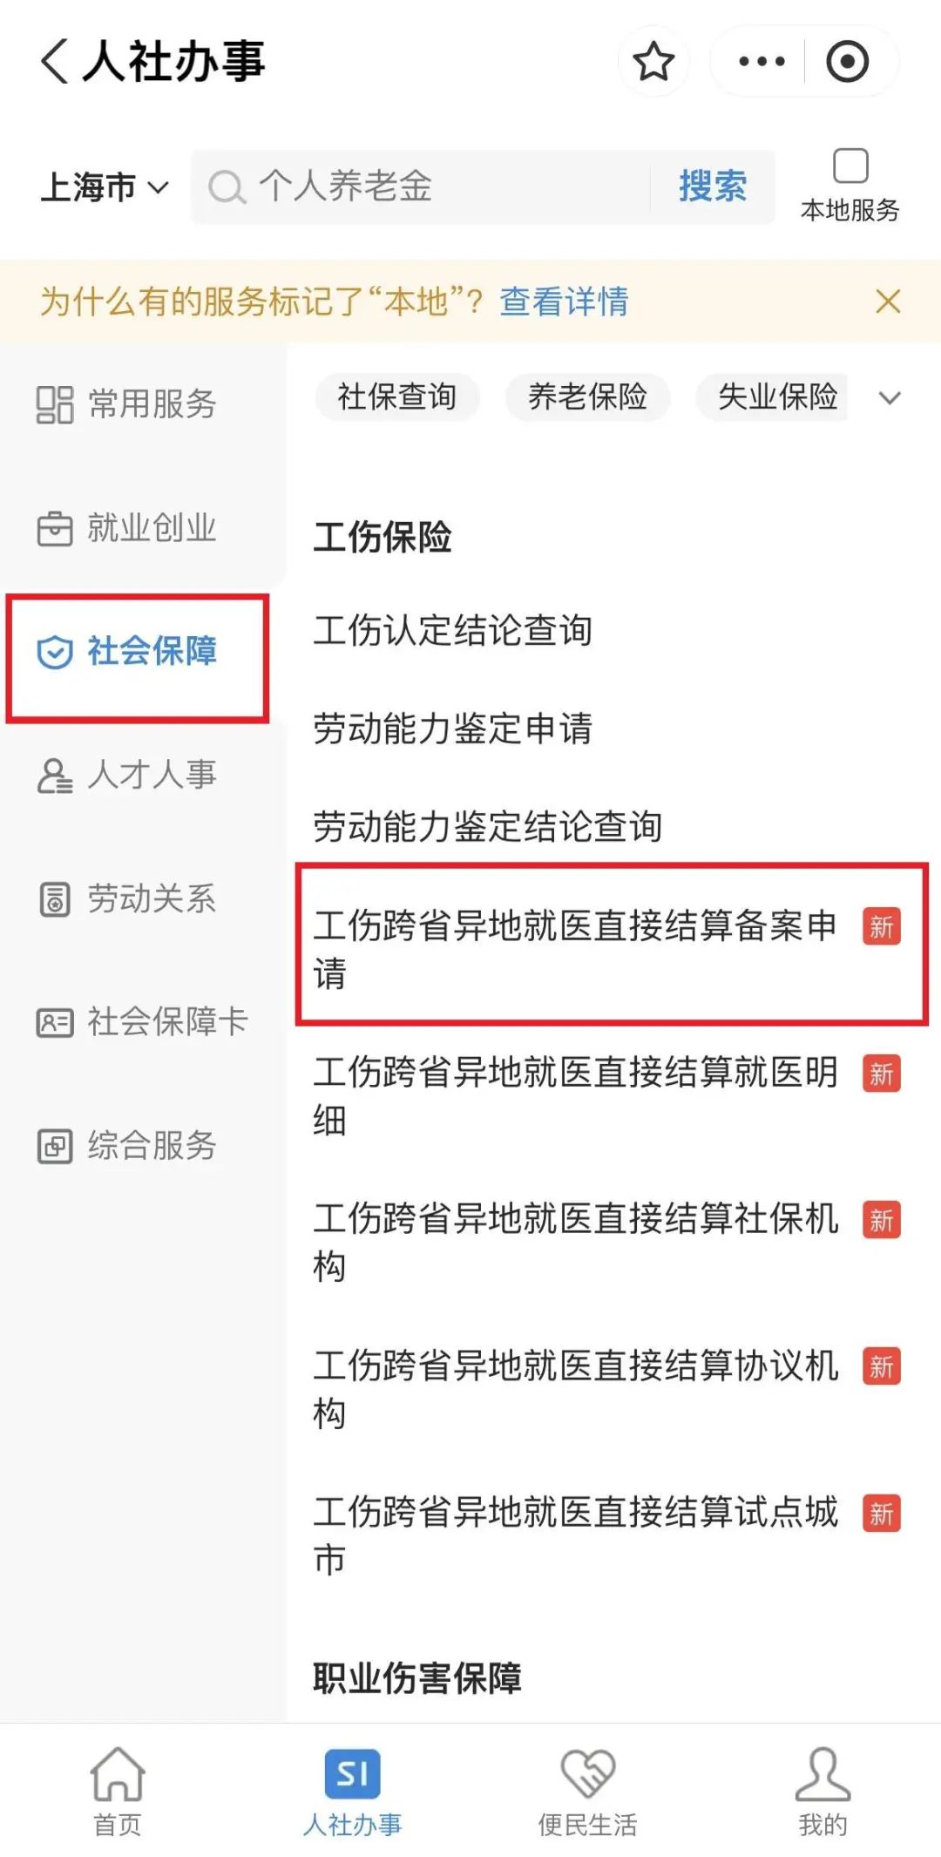The width and height of the screenshot is (941, 1857).
Task: Open the three-dot more menu
Action: [x=762, y=62]
